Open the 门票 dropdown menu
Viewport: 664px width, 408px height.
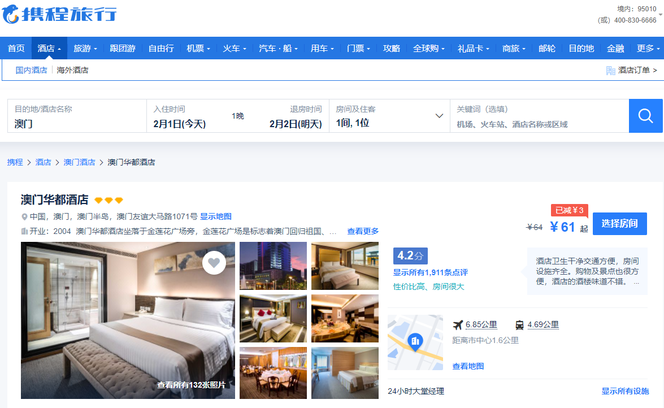359,48
